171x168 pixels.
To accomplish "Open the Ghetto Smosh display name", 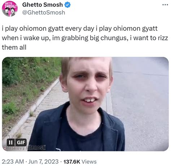I will [43, 5].
